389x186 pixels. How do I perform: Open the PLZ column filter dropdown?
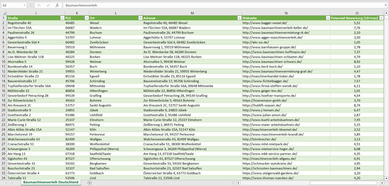pos(86,18)
